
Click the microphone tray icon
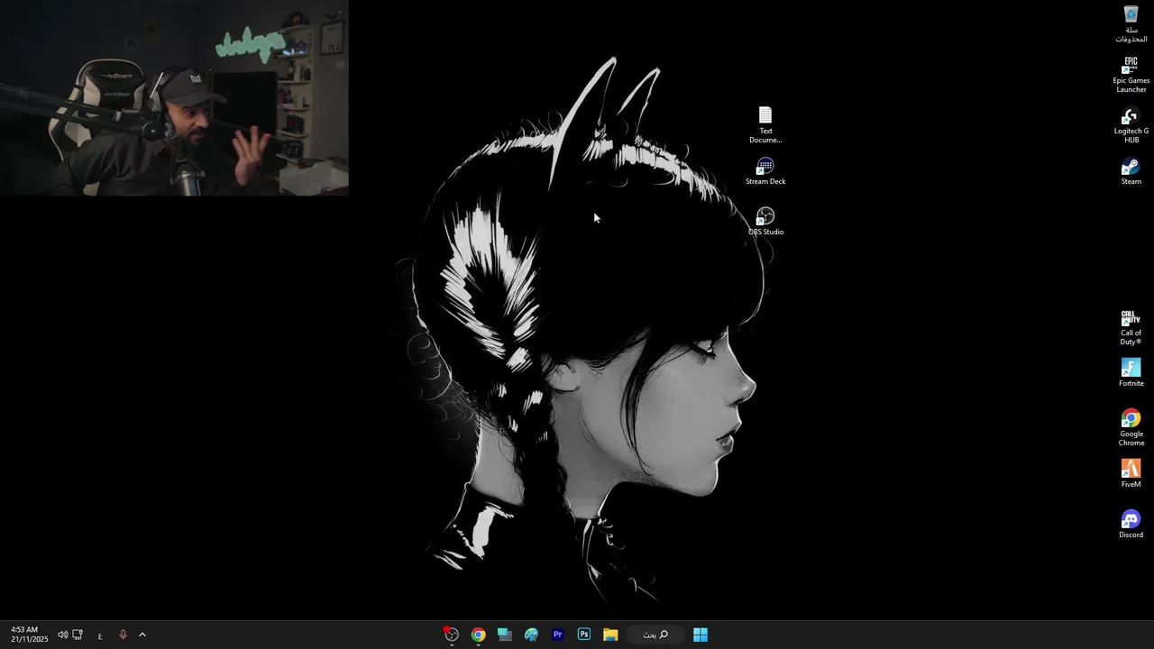(123, 635)
